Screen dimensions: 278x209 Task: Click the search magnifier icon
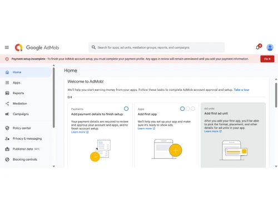(93, 47)
